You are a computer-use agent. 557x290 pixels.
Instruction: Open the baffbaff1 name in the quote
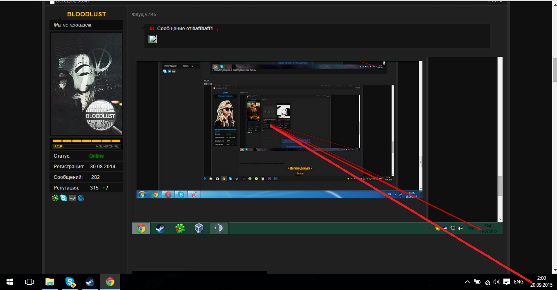click(203, 29)
